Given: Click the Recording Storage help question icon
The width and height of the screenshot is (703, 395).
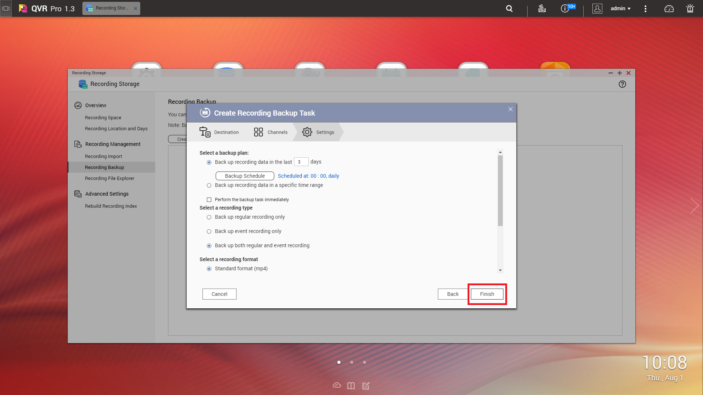Looking at the screenshot, I should (622, 84).
